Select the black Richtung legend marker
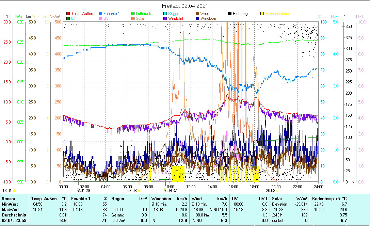The width and height of the screenshot is (370, 226). coord(230,14)
